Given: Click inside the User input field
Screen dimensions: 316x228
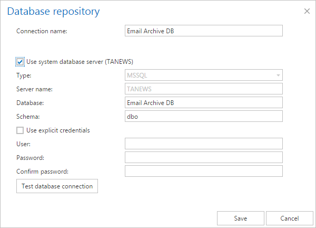Looking at the screenshot, I should 203,144.
